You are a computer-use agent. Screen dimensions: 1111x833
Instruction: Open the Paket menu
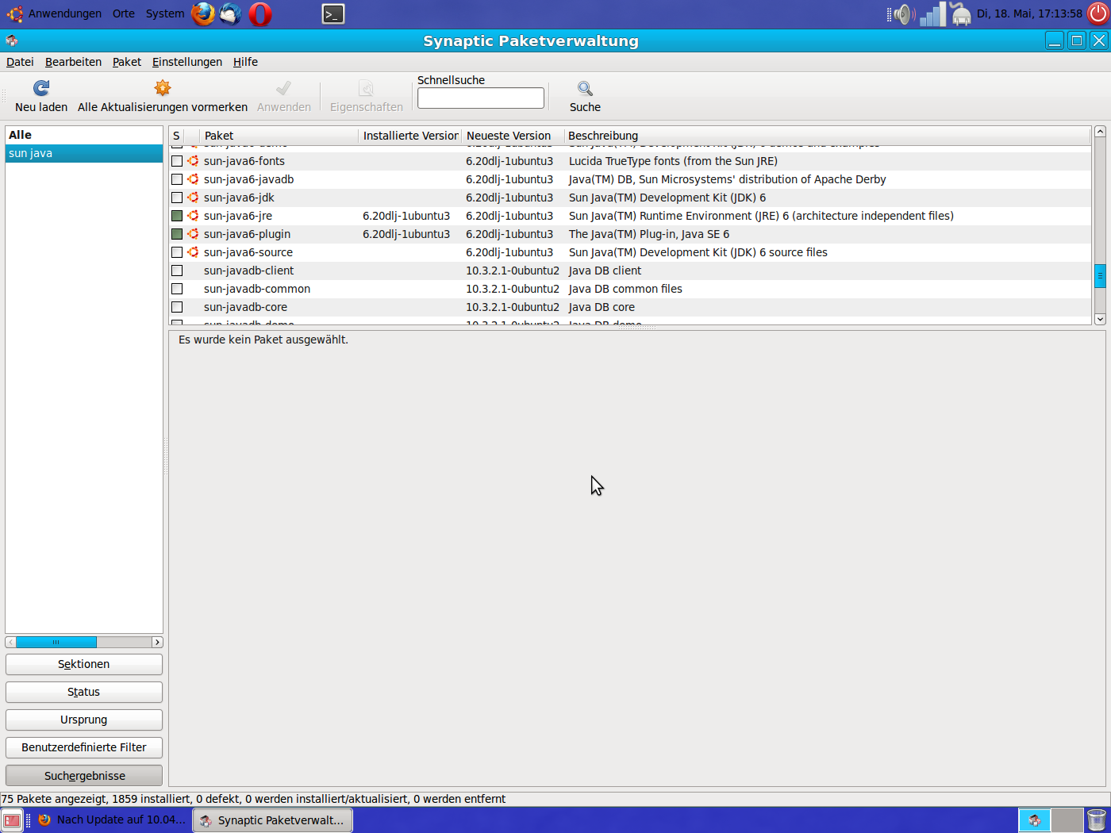[x=126, y=62]
